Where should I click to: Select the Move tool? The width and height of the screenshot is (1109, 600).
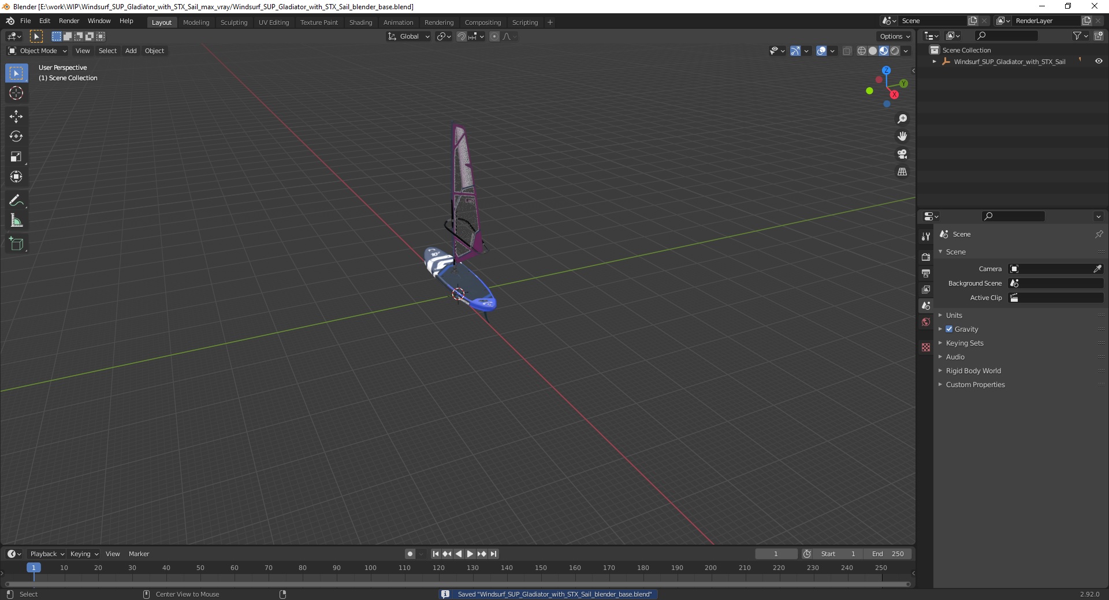point(16,117)
